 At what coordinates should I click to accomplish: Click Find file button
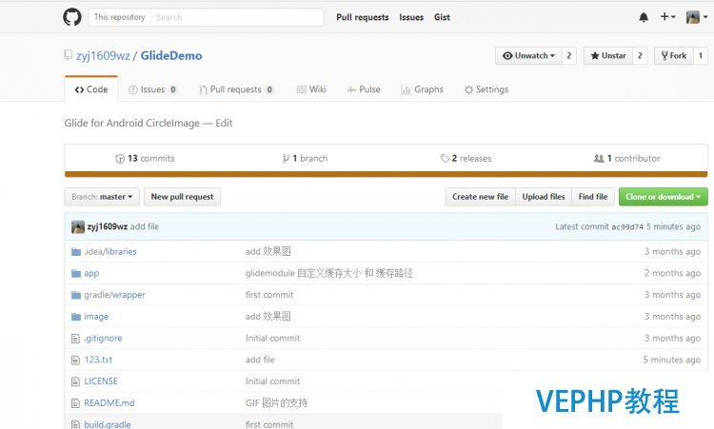(593, 197)
